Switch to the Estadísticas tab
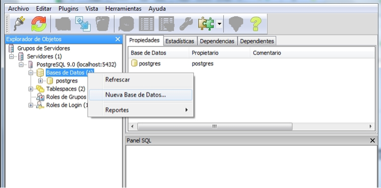The height and width of the screenshot is (188, 381). [180, 41]
